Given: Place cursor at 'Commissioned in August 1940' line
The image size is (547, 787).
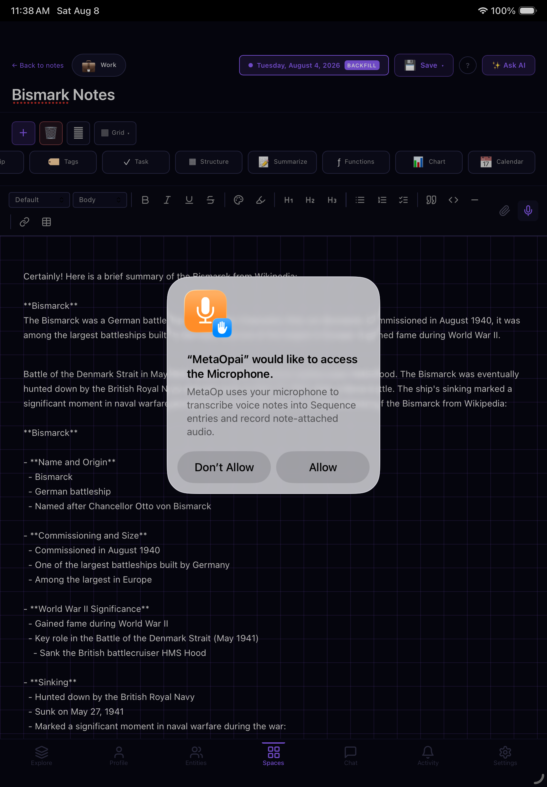Looking at the screenshot, I should point(97,550).
